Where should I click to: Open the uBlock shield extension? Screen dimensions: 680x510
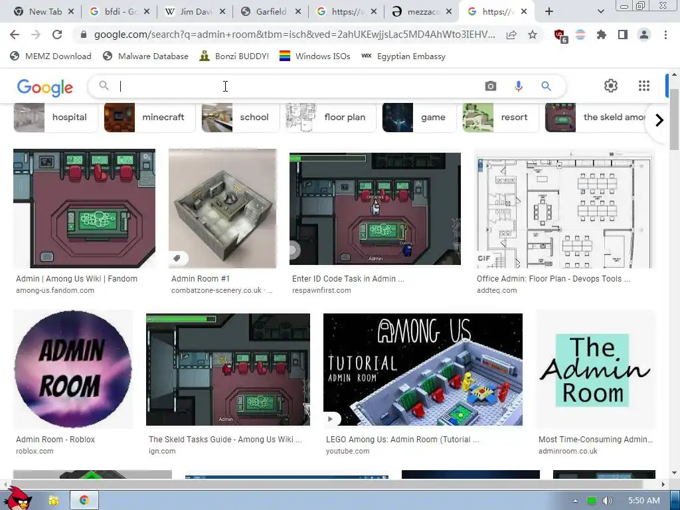coord(560,36)
